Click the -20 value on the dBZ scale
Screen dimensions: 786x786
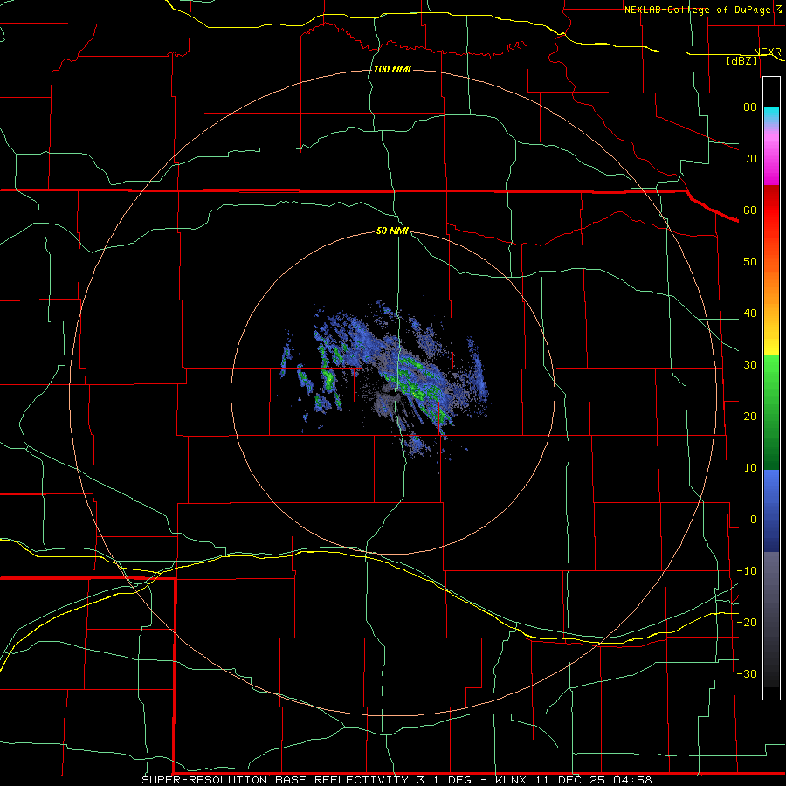pyautogui.click(x=747, y=623)
